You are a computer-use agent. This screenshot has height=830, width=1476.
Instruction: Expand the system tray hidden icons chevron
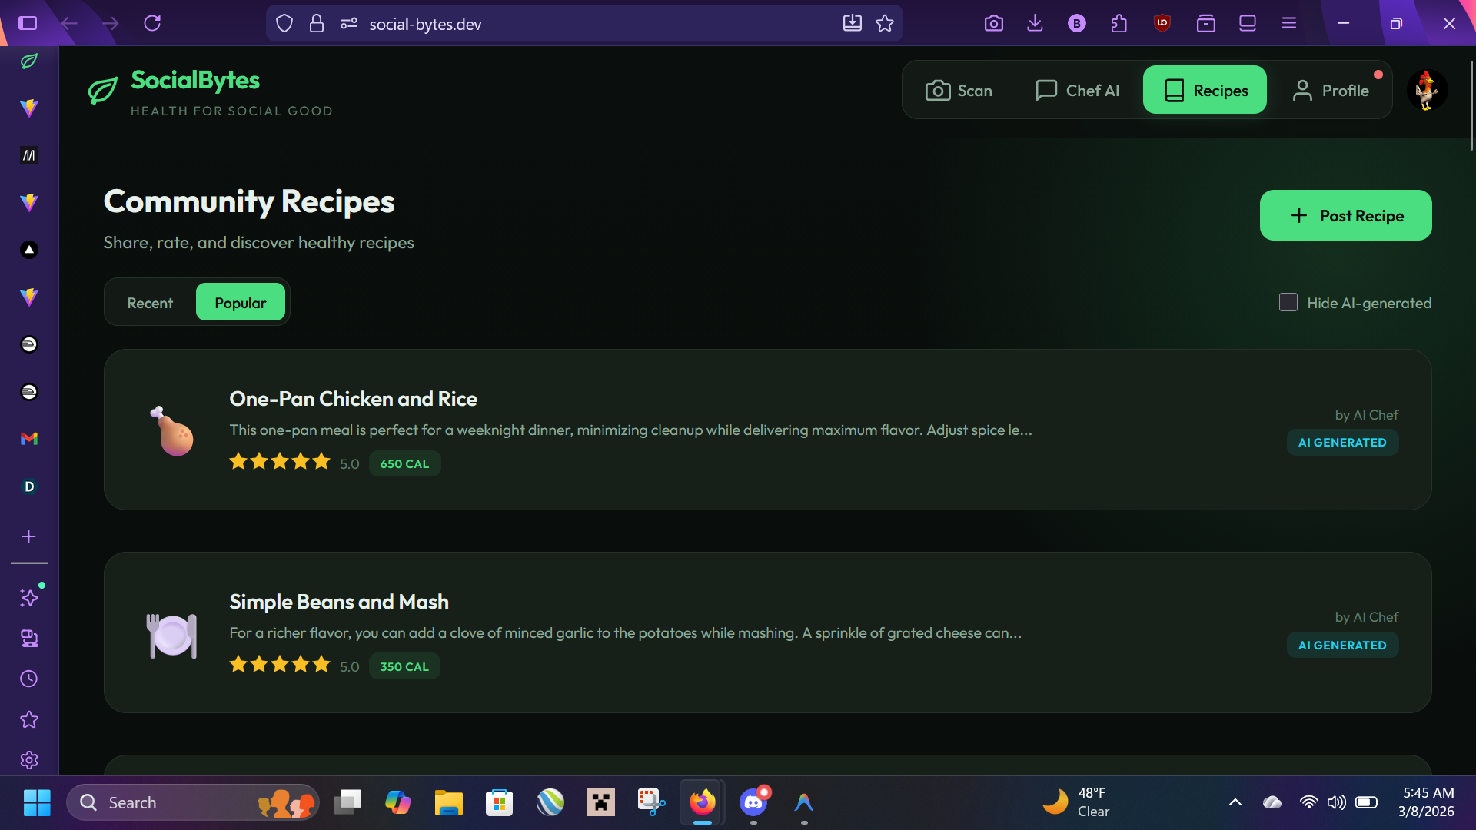point(1235,802)
